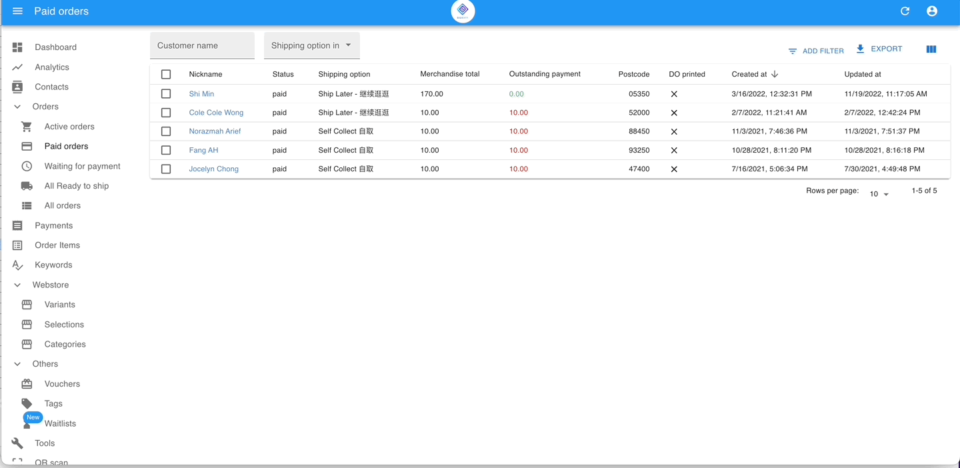Click the refresh icon in top bar

tap(905, 11)
